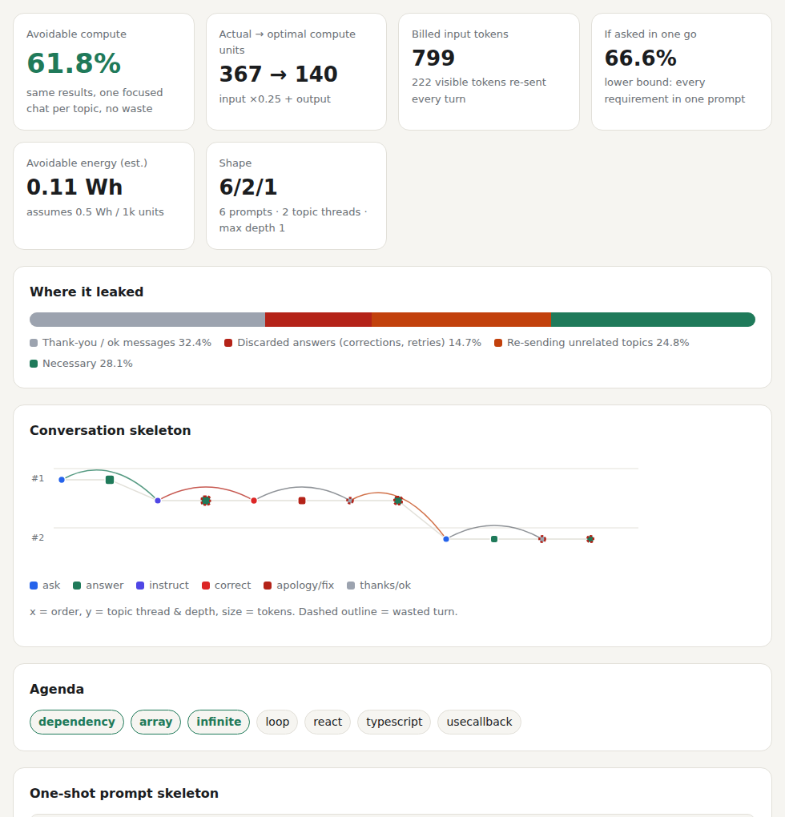
Task: Select the array agenda chip
Action: click(x=155, y=722)
